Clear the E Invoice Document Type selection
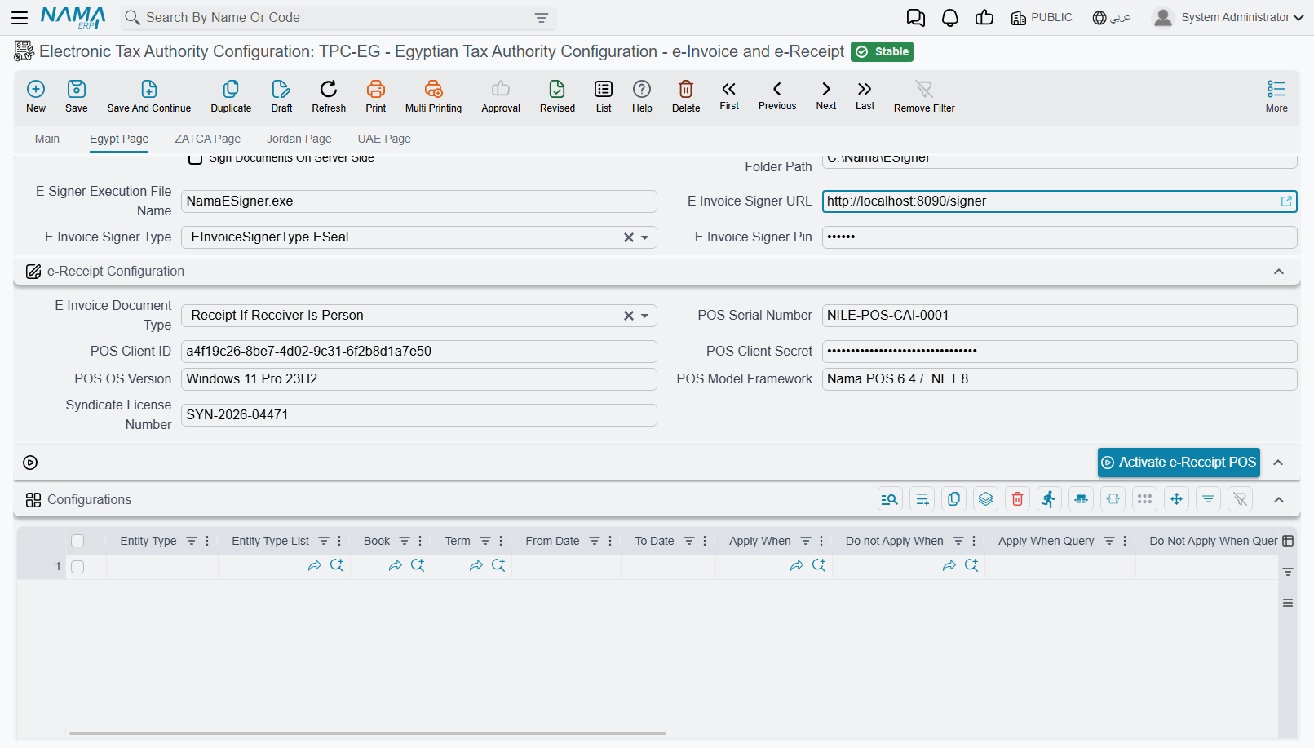 629,316
